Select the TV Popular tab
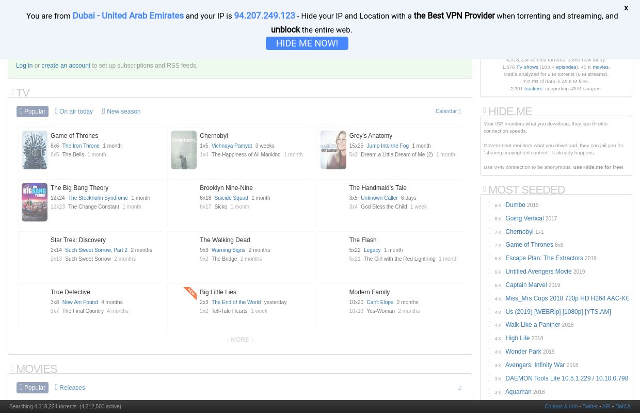Viewport: 640px width, 413px height. click(33, 112)
